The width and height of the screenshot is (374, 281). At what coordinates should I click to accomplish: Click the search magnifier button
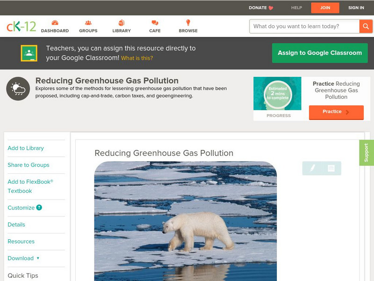coord(366,26)
